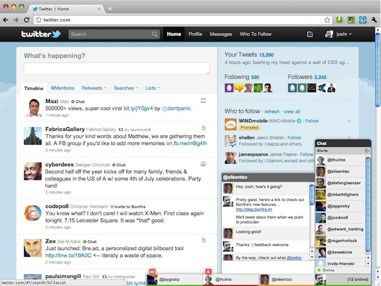Screen dimensions: 381x286
Task: Toggle the chat alerts sound speaker icon
Action: click(x=367, y=151)
